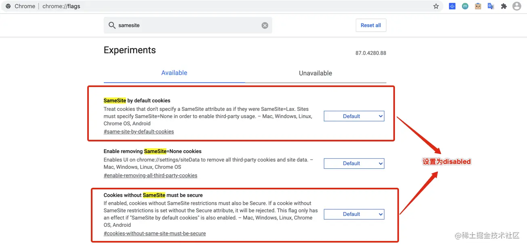The height and width of the screenshot is (247, 527).
Task: Click the search magnifier icon
Action: tap(112, 25)
